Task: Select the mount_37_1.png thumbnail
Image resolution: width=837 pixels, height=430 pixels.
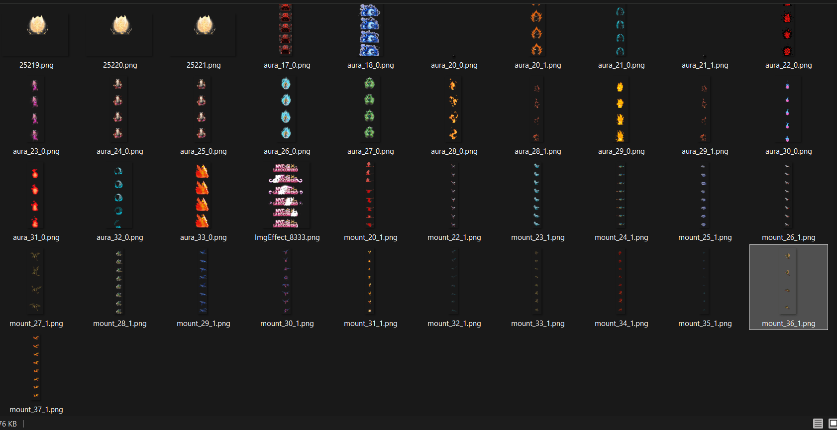Action: coord(36,368)
